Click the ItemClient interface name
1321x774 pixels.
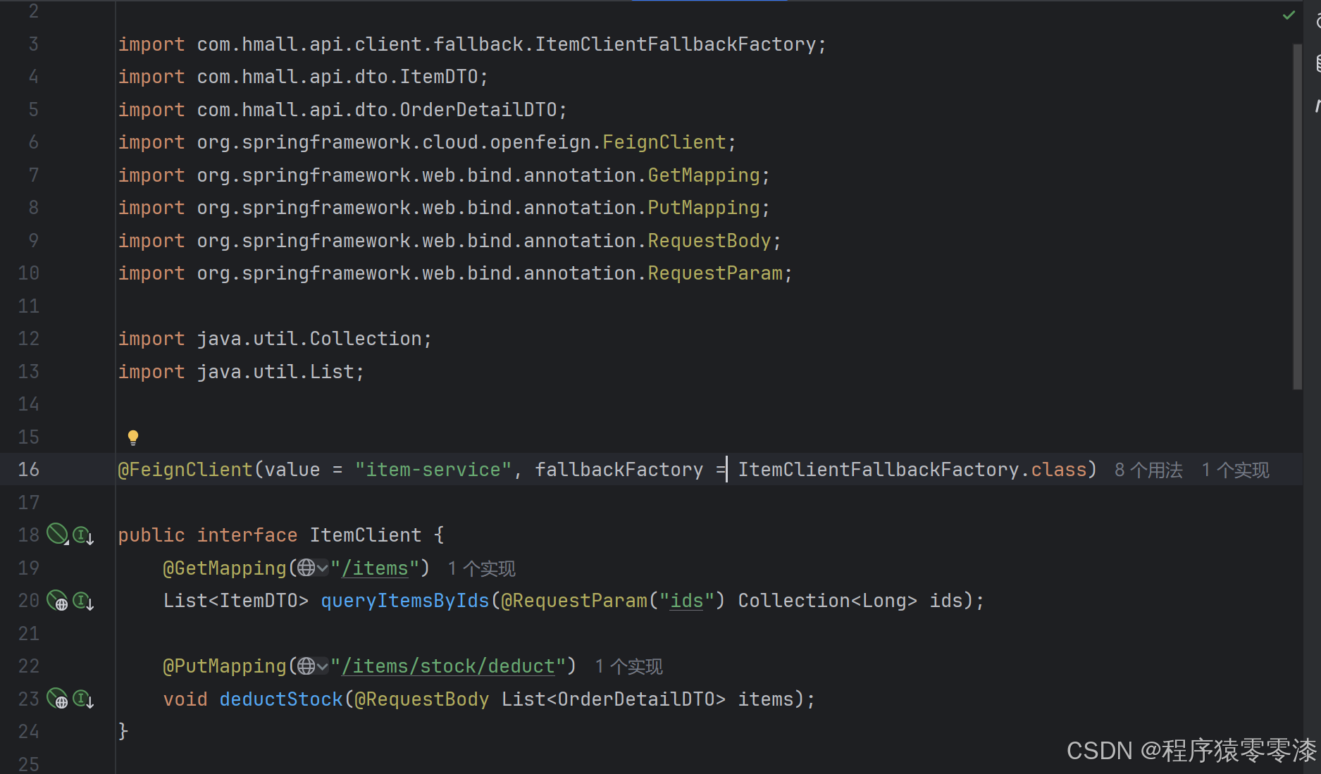[366, 535]
